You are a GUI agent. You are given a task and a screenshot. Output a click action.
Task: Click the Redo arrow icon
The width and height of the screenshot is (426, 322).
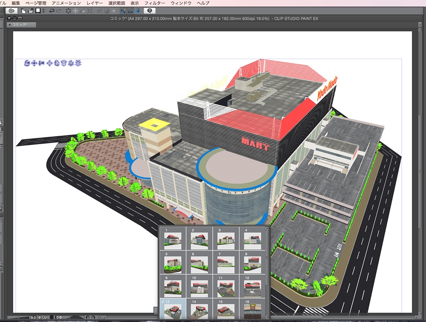click(x=59, y=11)
